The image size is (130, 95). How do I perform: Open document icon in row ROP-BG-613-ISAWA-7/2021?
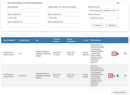(x=118, y=76)
